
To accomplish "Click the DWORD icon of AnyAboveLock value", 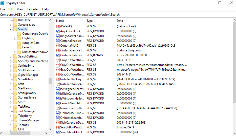I will click(57, 31).
